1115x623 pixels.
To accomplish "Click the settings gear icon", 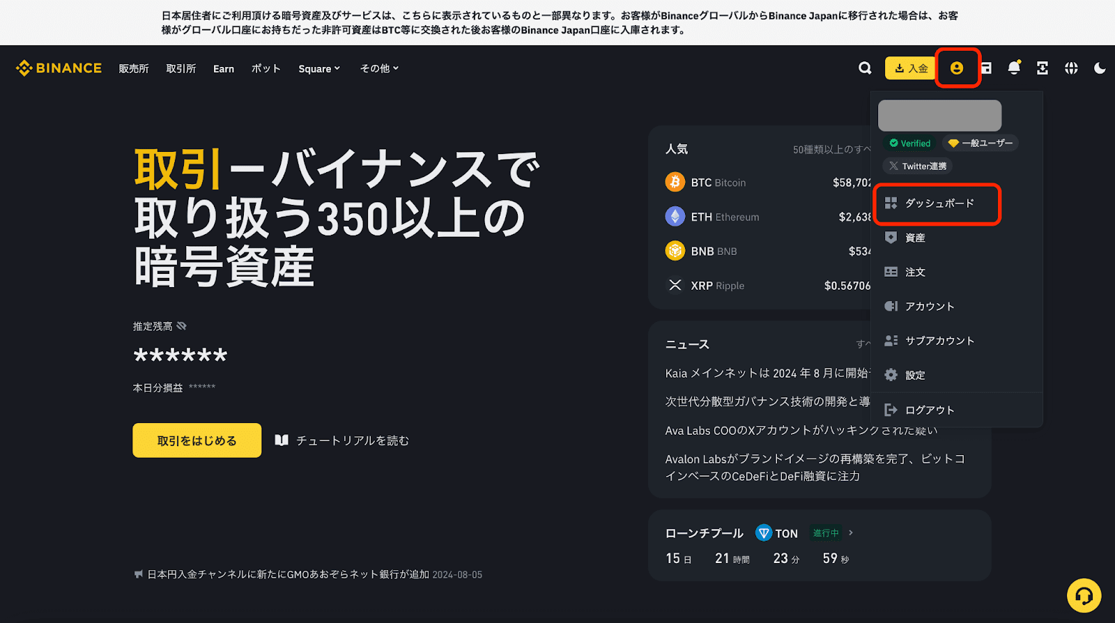I will coord(891,375).
